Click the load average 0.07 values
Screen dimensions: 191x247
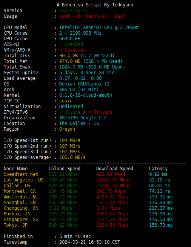(x=80, y=78)
